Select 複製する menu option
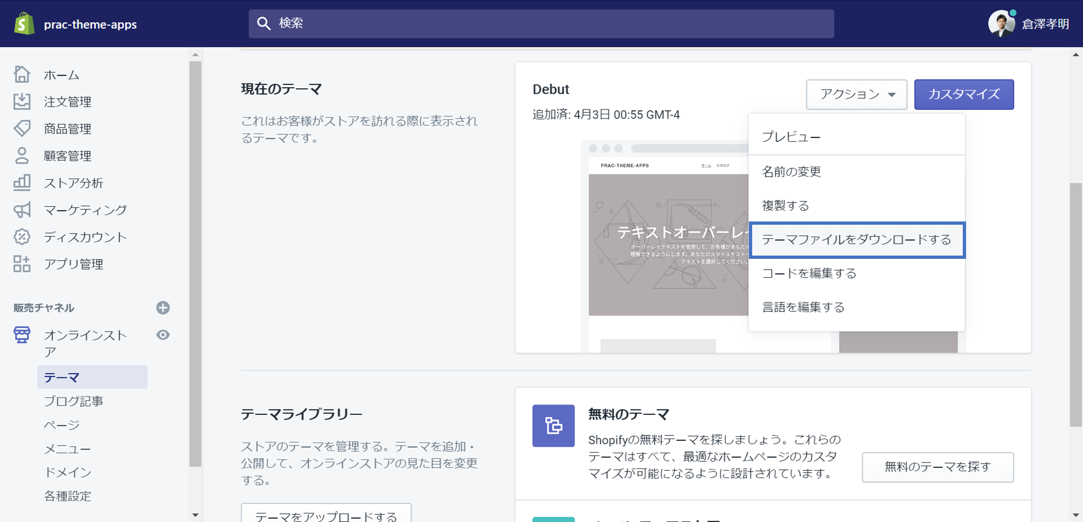Image resolution: width=1083 pixels, height=522 pixels. point(785,206)
